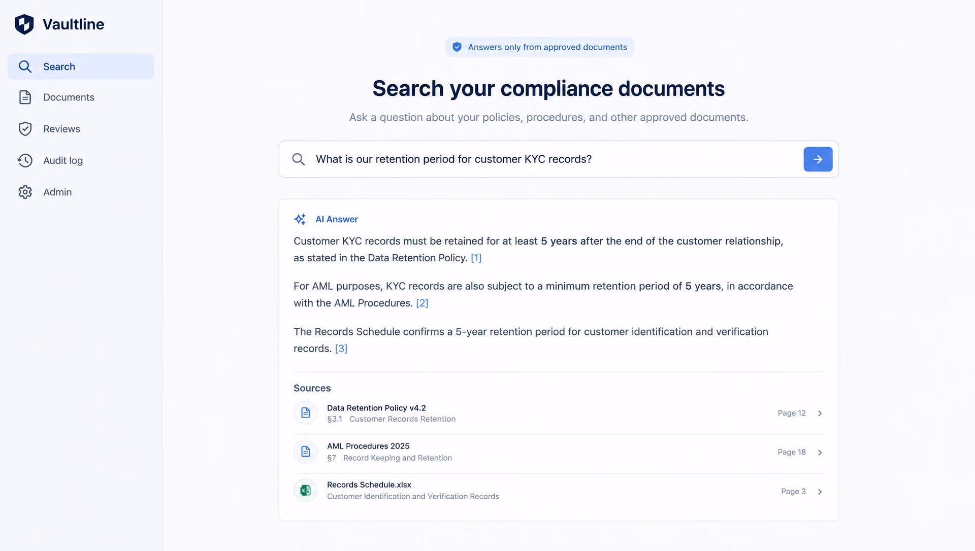Click the Reviews shield-check icon
This screenshot has width=975, height=551.
pos(25,129)
